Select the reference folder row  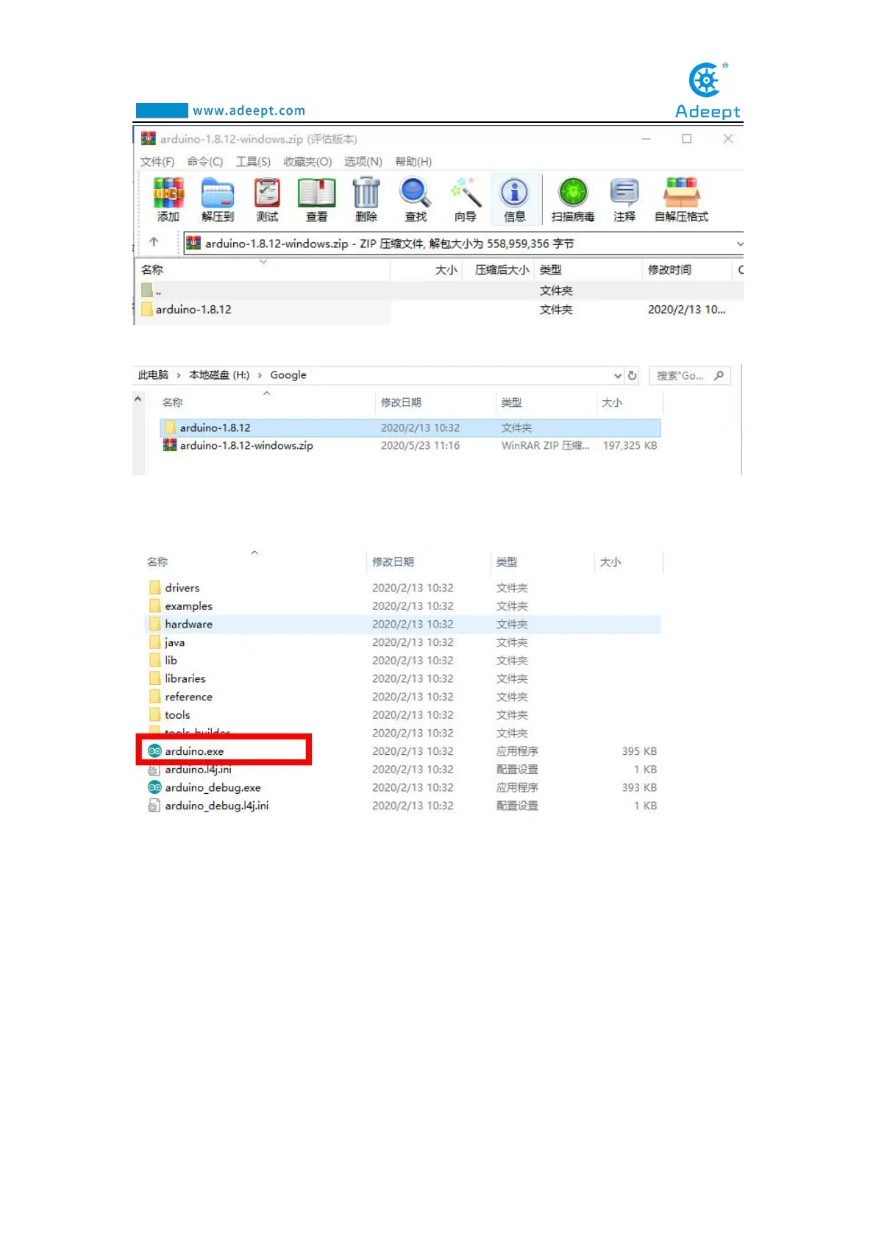pyautogui.click(x=403, y=697)
